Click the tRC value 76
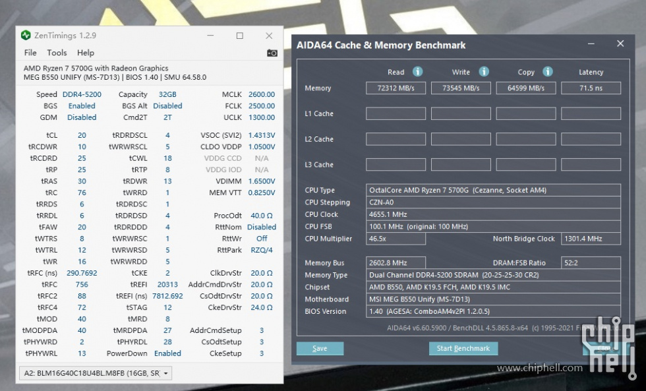 pos(82,193)
